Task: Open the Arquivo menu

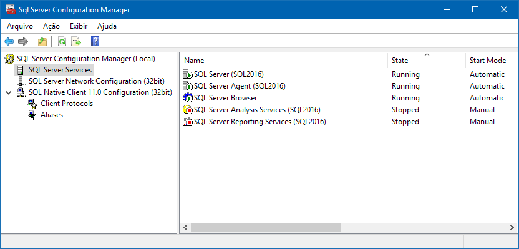Action: pyautogui.click(x=20, y=26)
